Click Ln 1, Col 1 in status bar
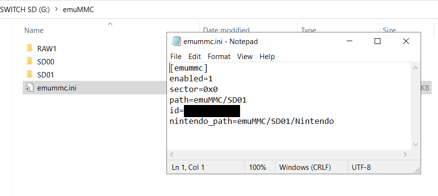This screenshot has height=196, width=438. (x=188, y=167)
